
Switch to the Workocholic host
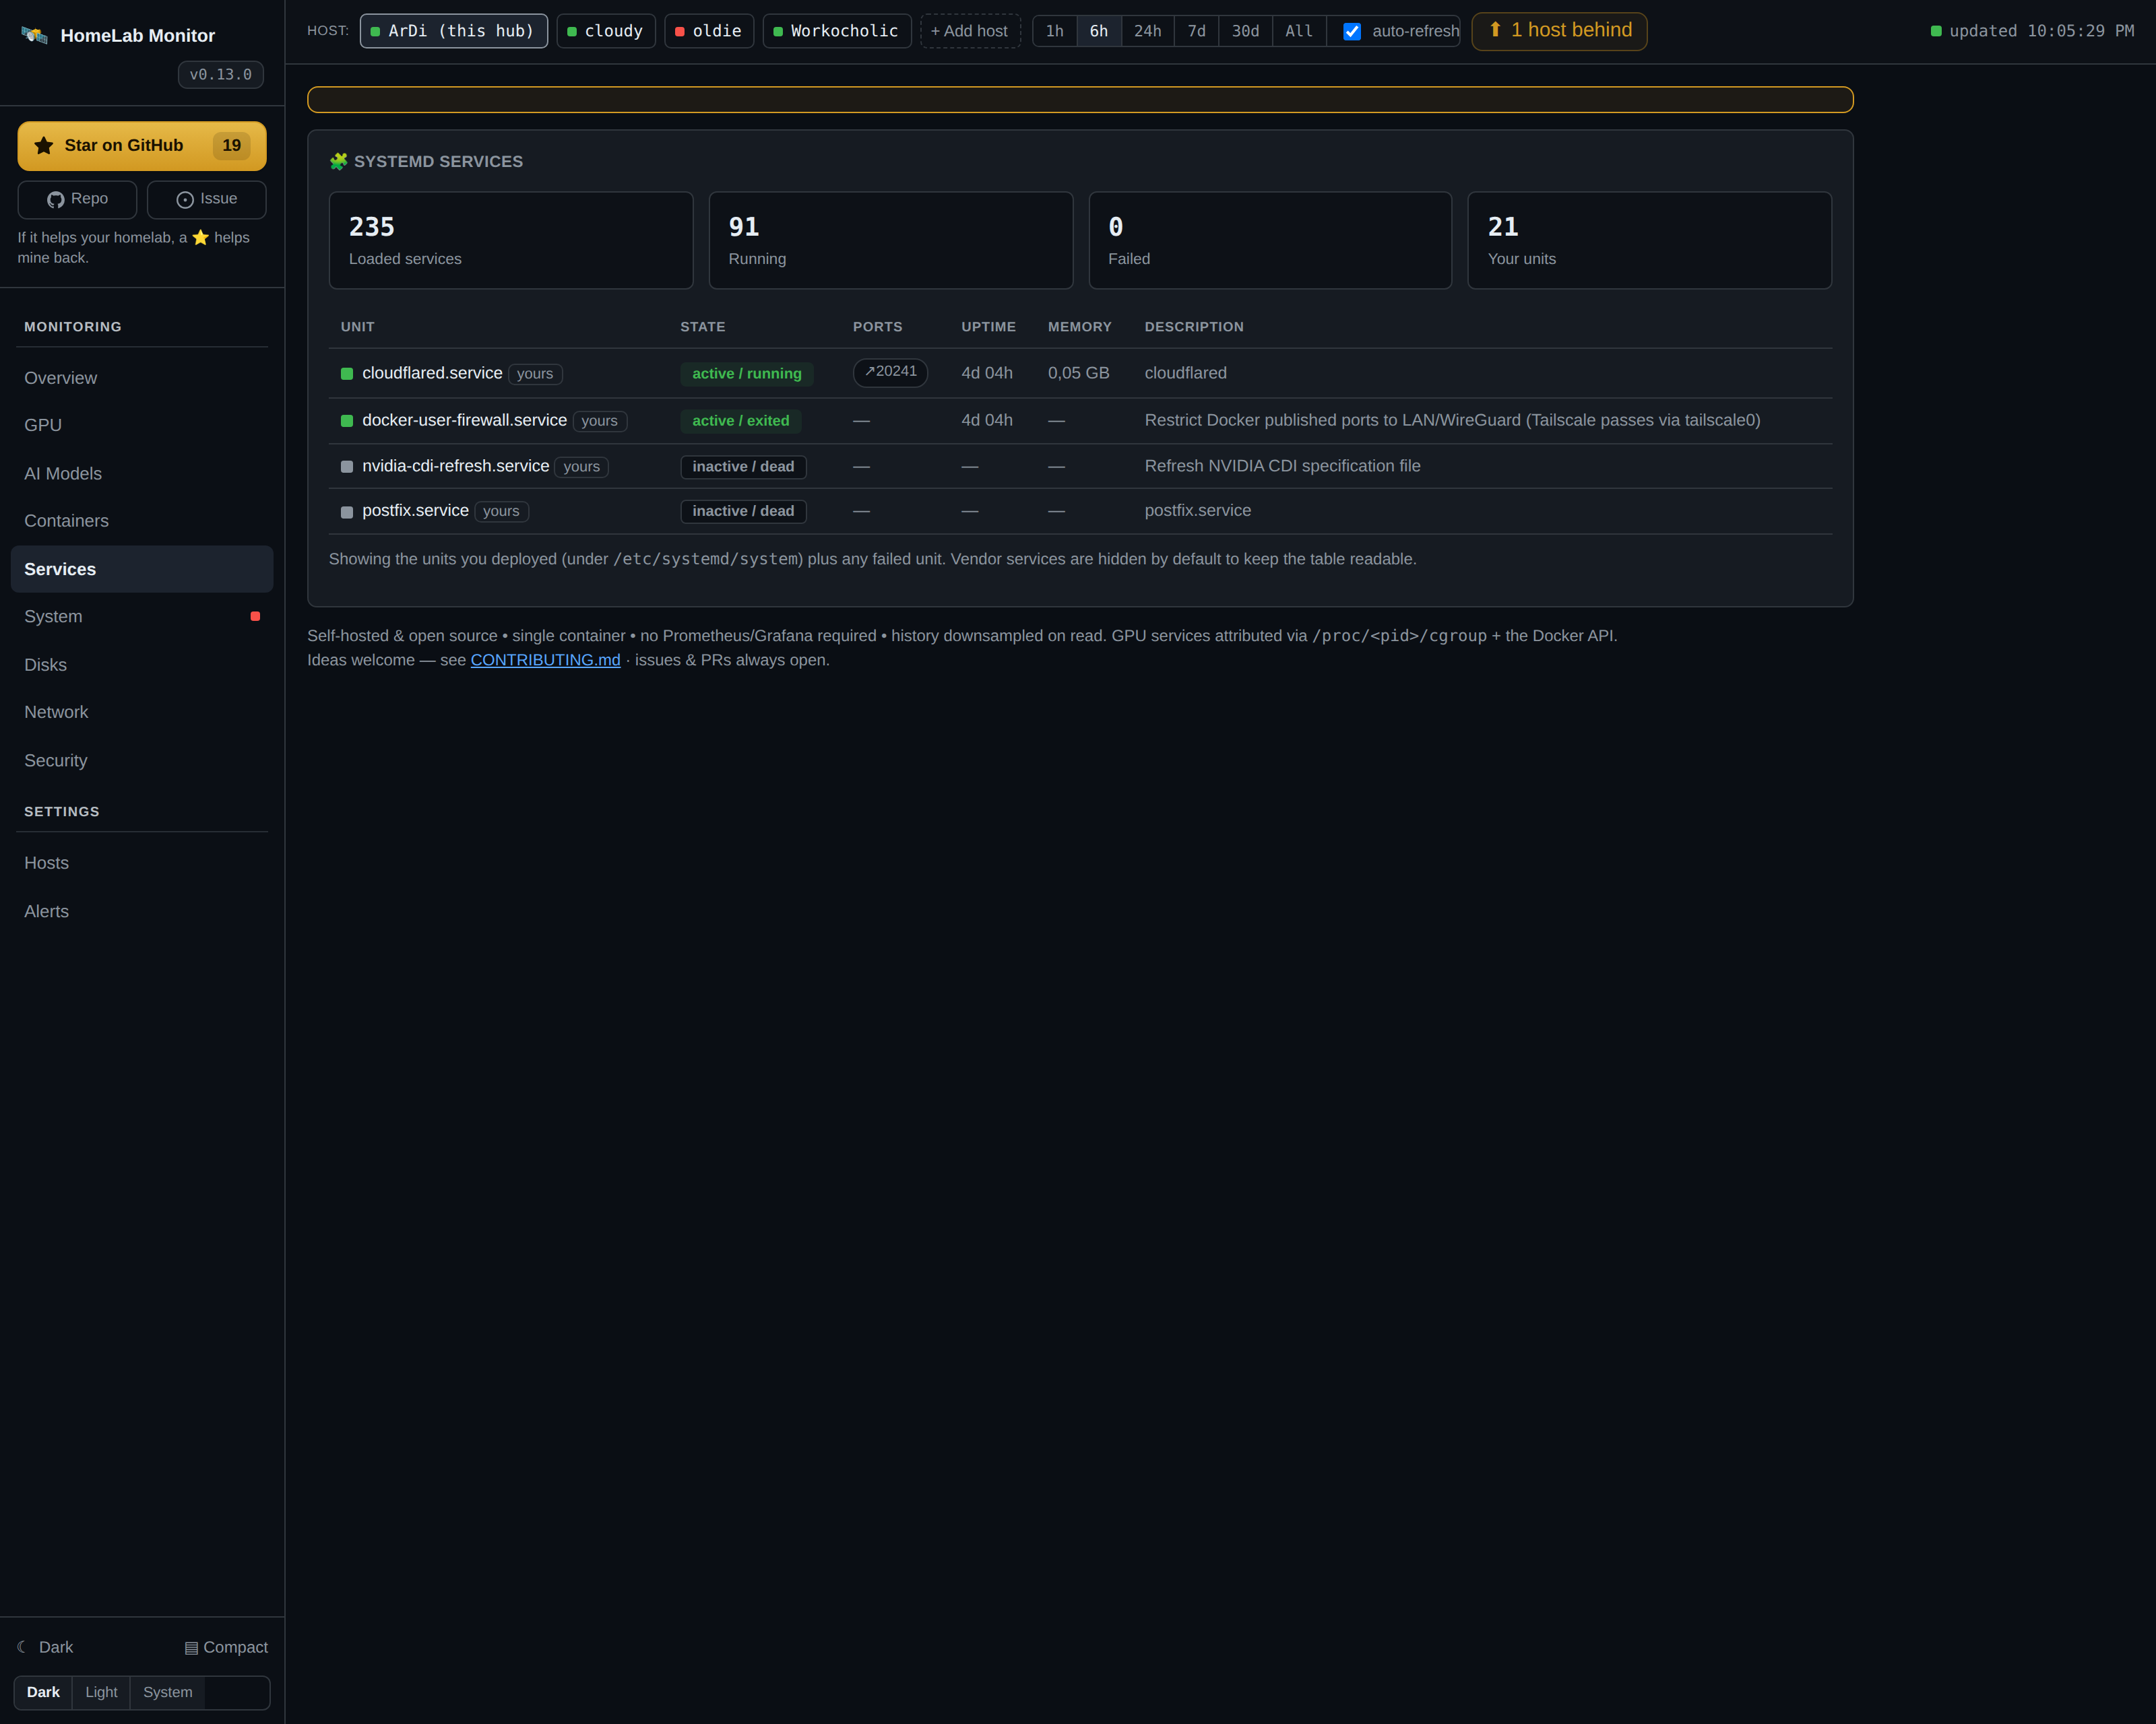click(x=837, y=31)
